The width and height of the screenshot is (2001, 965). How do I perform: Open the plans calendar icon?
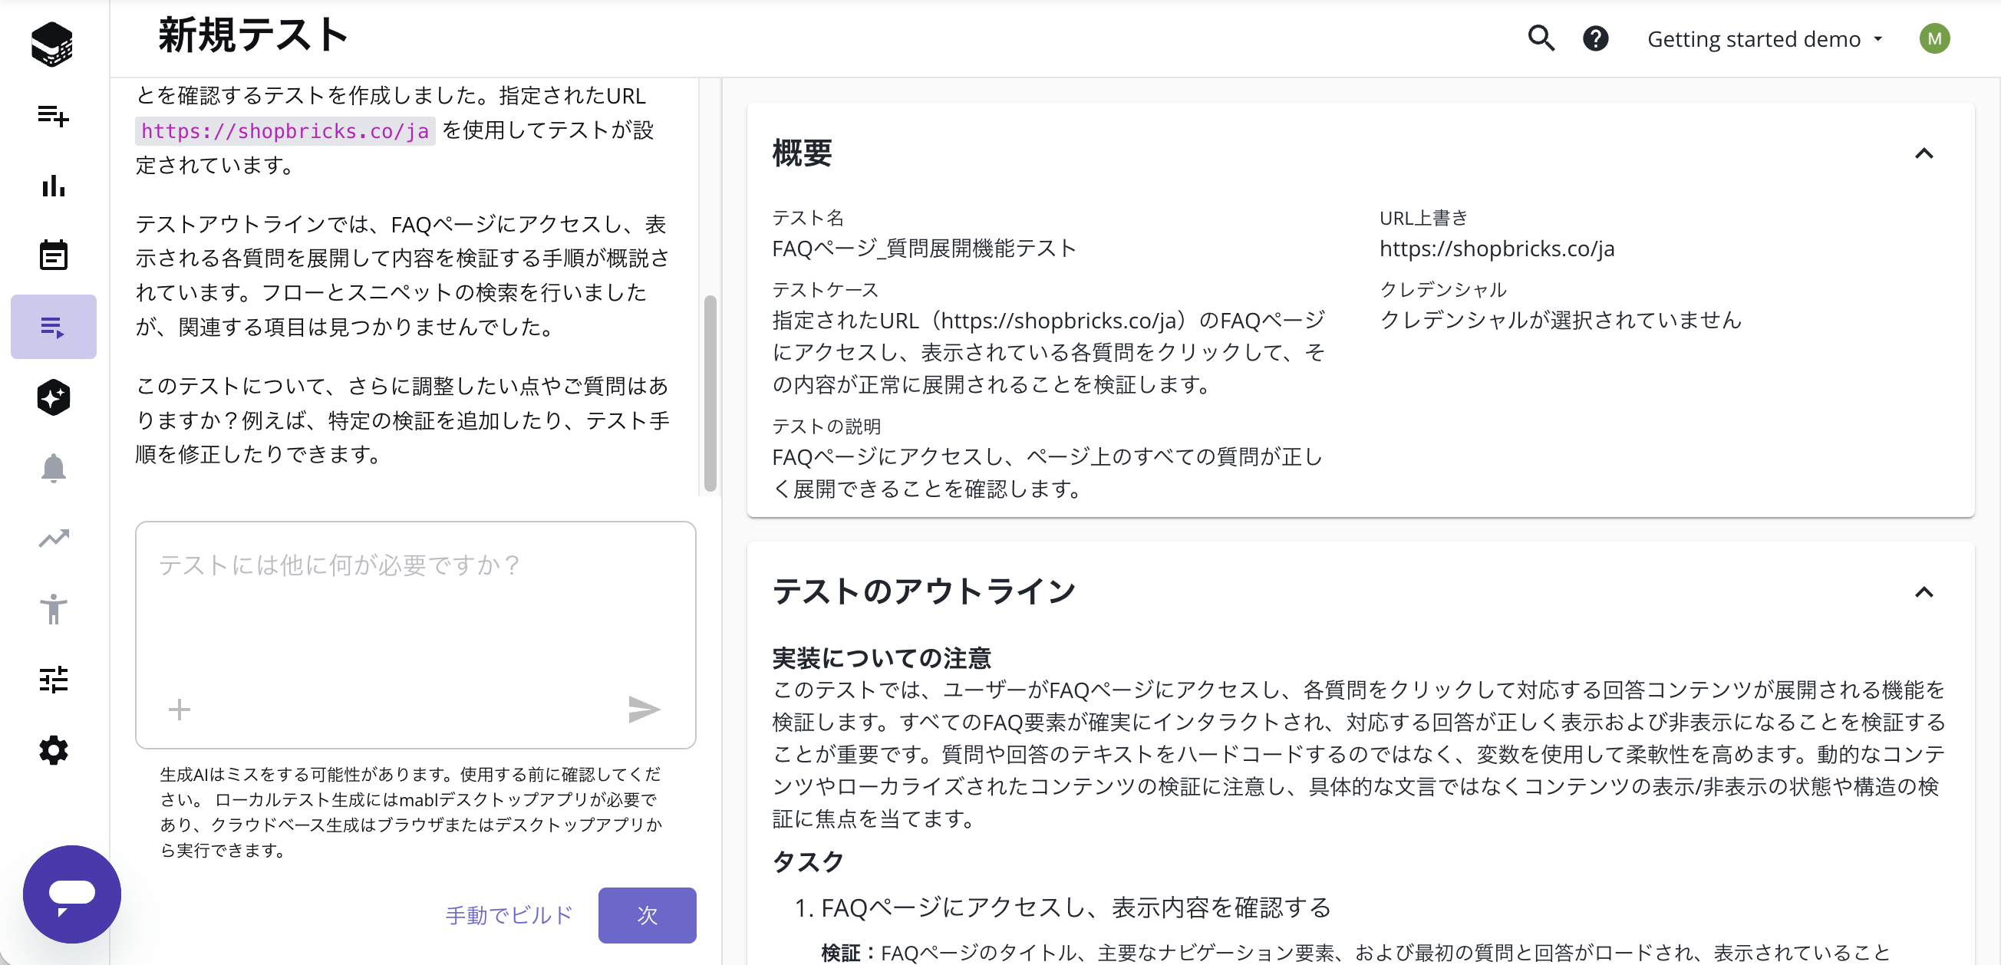(x=53, y=255)
